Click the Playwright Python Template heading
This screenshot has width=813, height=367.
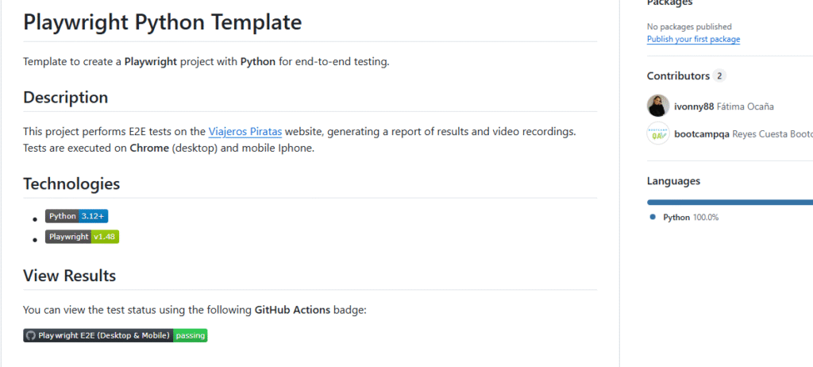click(163, 22)
